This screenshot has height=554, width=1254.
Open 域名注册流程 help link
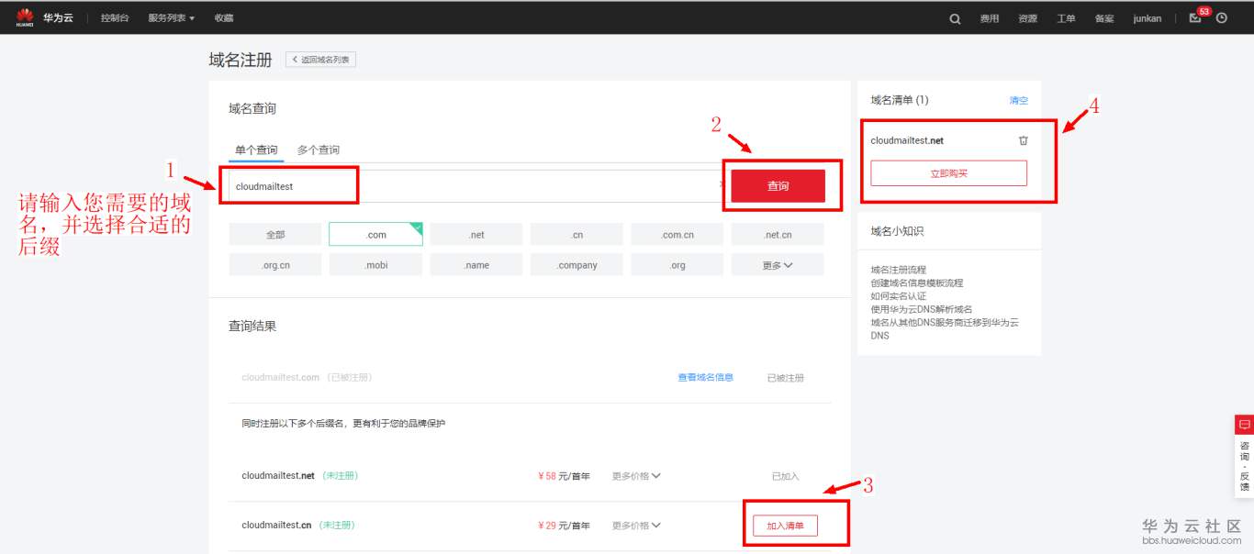[898, 270]
